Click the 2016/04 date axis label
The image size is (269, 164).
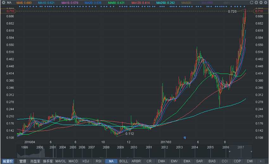coord(29,142)
